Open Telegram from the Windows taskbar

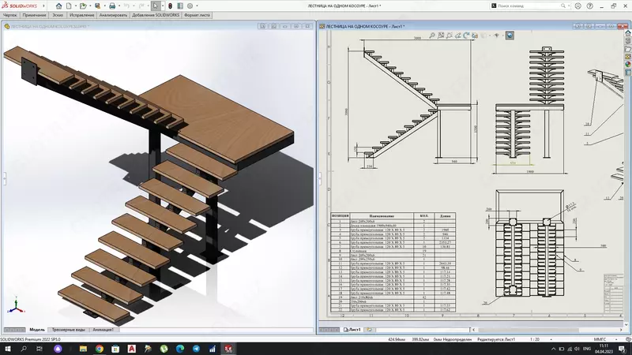pos(195,348)
